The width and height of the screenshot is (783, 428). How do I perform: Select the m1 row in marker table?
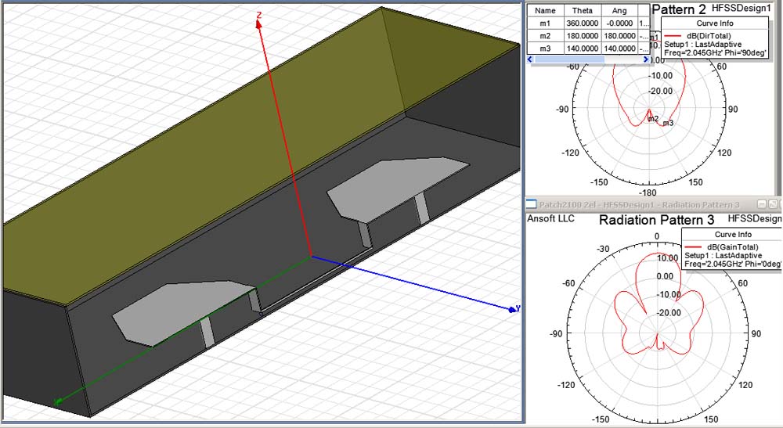point(545,23)
